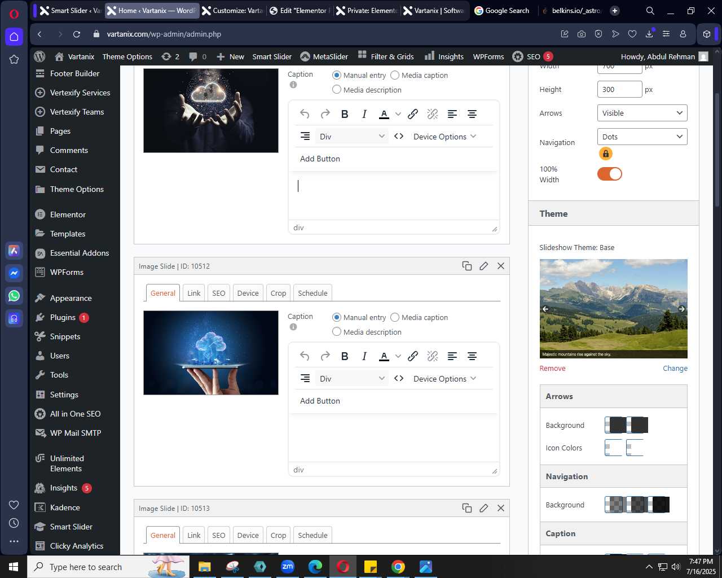Open the Arrows Visible dropdown
722x578 pixels.
(642, 113)
